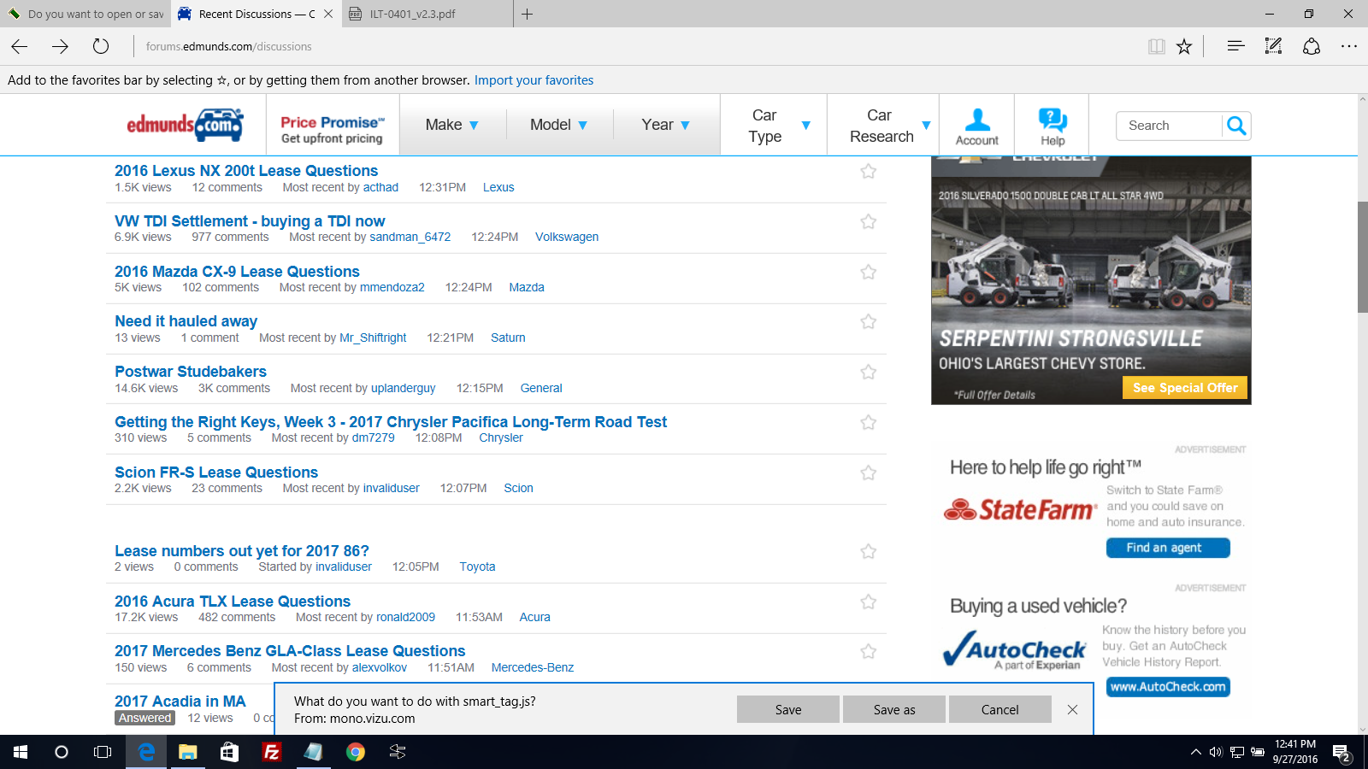This screenshot has height=769, width=1368.
Task: Click the browser forward arrow
Action: (60, 46)
